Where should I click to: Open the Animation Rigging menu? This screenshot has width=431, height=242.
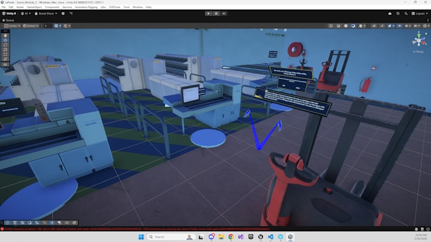coord(86,7)
